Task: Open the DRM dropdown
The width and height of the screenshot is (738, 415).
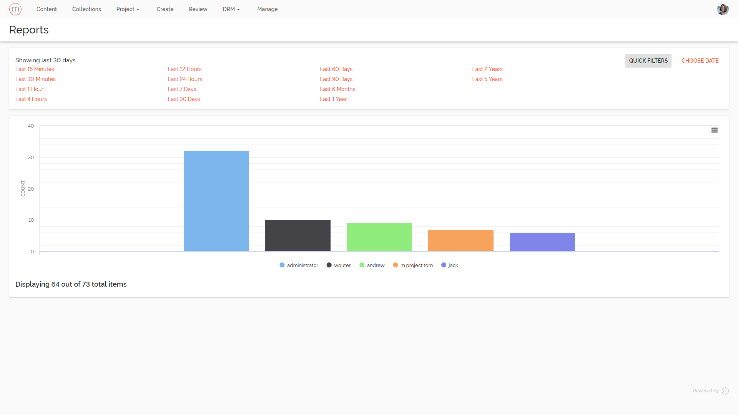Action: [231, 9]
